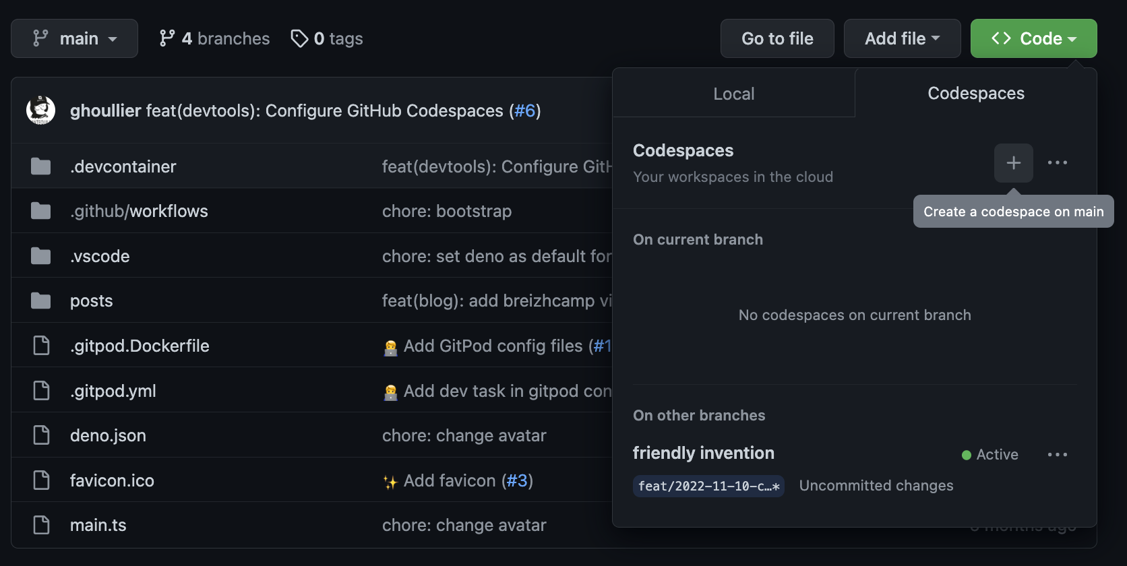The image size is (1127, 566).
Task: Click the feat/2022-11-10 branch label
Action: point(708,486)
